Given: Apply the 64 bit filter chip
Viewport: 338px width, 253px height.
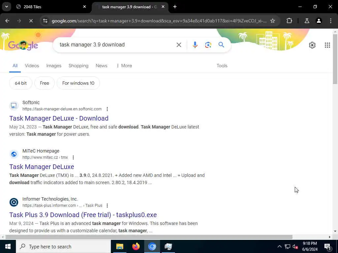Looking at the screenshot, I should 21,83.
